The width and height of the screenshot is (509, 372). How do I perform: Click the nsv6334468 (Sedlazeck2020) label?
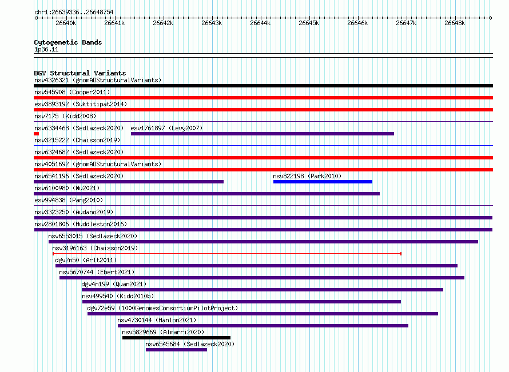pyautogui.click(x=79, y=128)
